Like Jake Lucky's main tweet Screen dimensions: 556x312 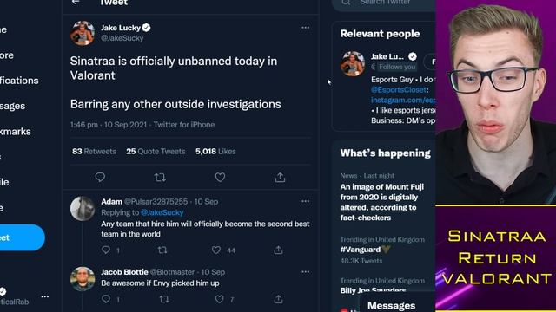click(x=220, y=177)
